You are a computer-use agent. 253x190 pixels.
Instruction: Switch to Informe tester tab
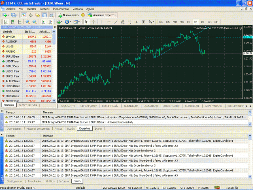[x=64, y=181]
